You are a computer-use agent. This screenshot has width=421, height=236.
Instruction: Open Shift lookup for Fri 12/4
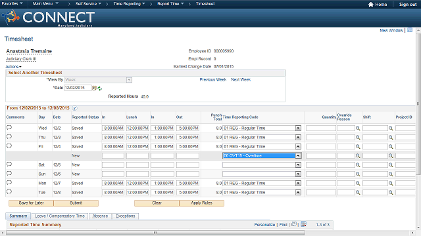tap(391, 147)
